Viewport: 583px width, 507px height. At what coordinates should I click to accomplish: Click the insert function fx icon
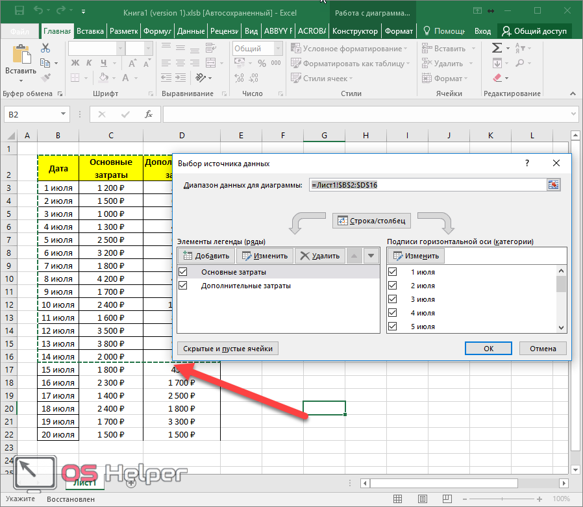point(148,114)
